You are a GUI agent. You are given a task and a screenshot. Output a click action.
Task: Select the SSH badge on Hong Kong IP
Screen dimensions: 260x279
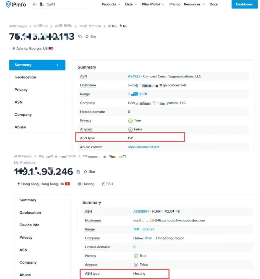108,184
